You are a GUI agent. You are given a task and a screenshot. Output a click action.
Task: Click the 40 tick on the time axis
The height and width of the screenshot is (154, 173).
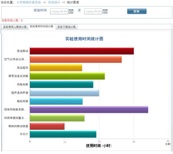coord(168,141)
